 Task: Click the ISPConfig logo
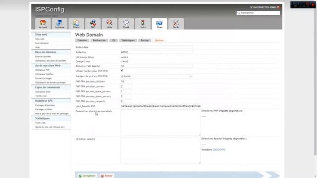[x=50, y=9]
